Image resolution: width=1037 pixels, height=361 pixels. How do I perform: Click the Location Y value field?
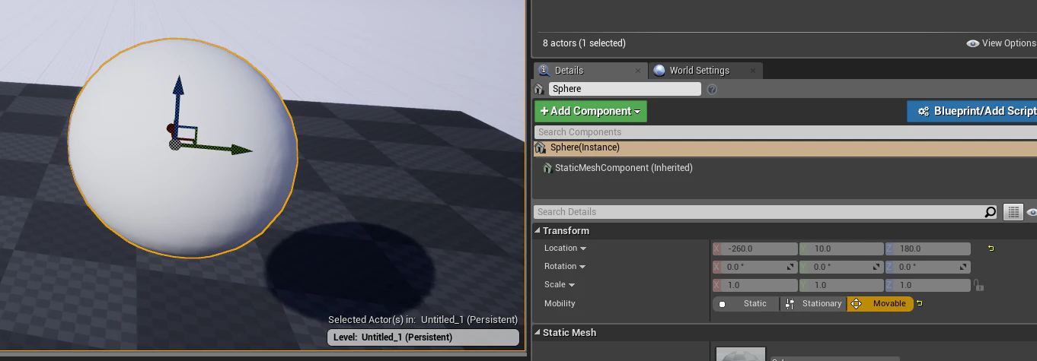click(x=841, y=249)
